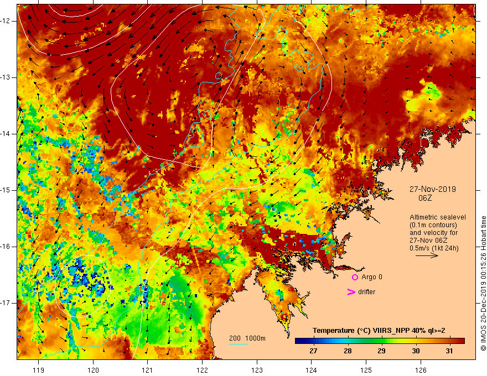
Task: Click the 'and velocity for' text
Action: click(x=433, y=233)
